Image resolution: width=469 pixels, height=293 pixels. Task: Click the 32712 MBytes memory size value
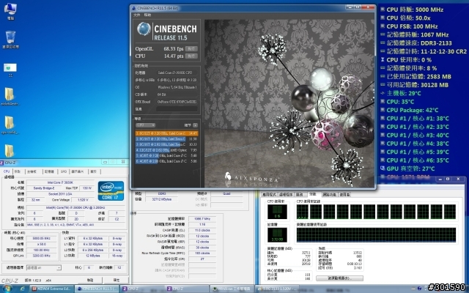(x=161, y=199)
